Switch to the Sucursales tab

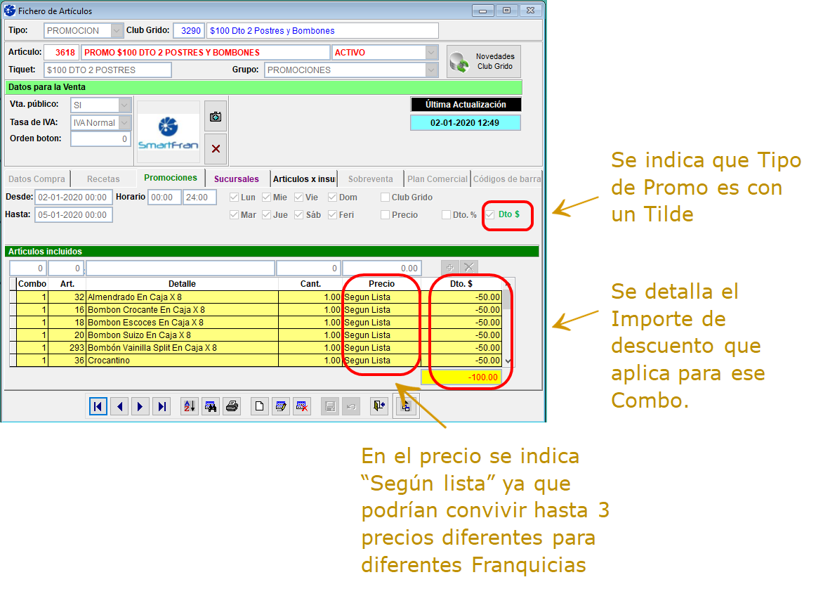[x=236, y=179]
